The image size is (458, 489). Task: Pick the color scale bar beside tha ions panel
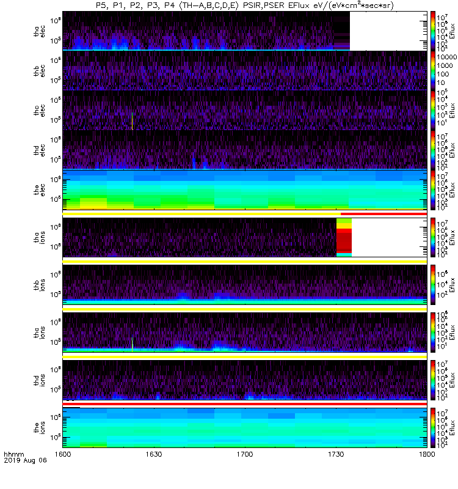[433, 237]
